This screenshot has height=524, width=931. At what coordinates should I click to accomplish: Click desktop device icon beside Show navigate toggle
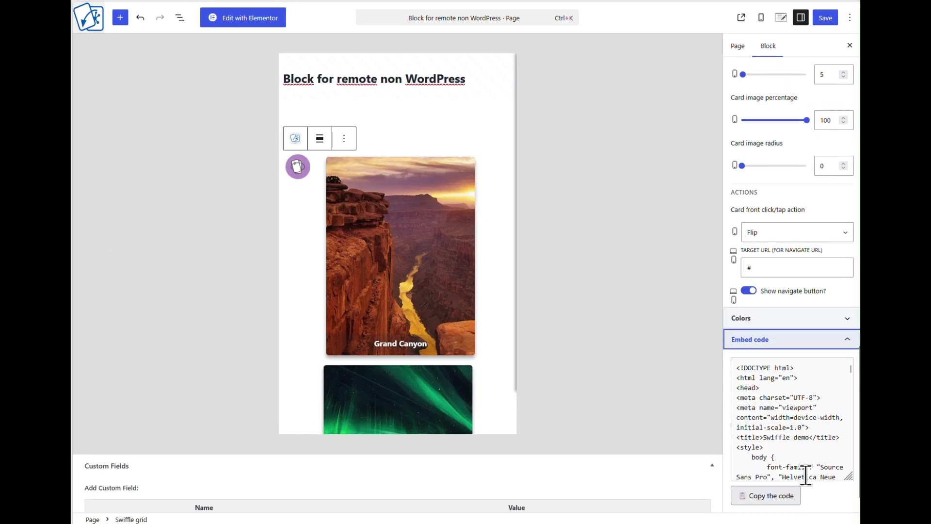point(733,291)
